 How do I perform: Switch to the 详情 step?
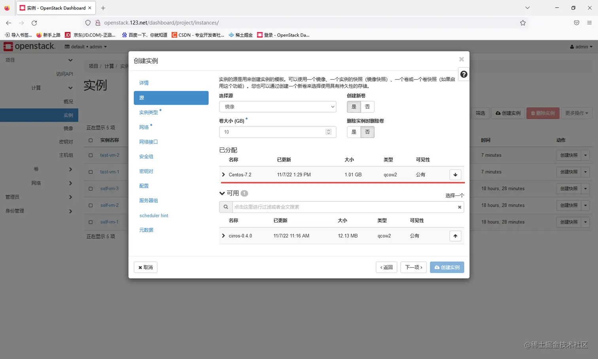tap(144, 83)
